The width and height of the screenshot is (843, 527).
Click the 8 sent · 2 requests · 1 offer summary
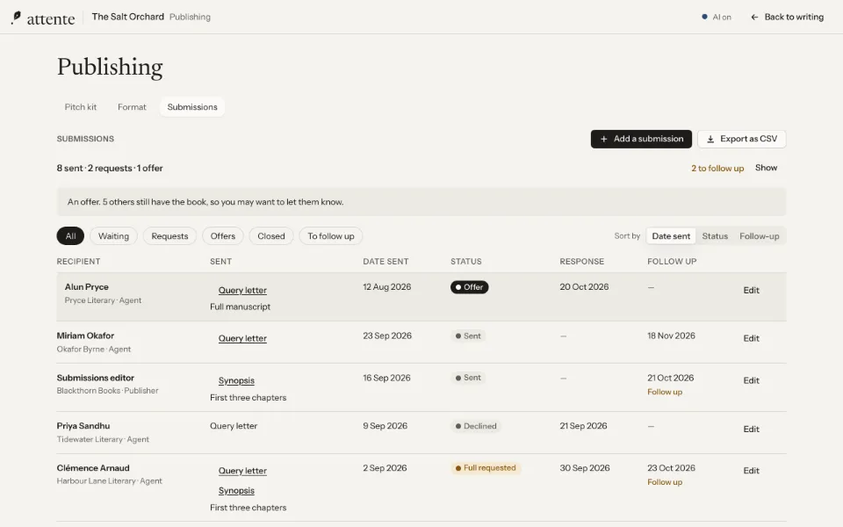pyautogui.click(x=110, y=169)
